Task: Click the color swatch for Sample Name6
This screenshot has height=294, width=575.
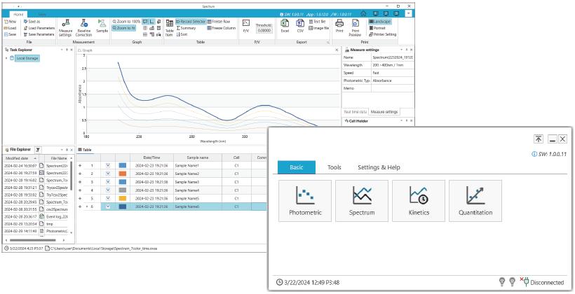Action: click(123, 206)
